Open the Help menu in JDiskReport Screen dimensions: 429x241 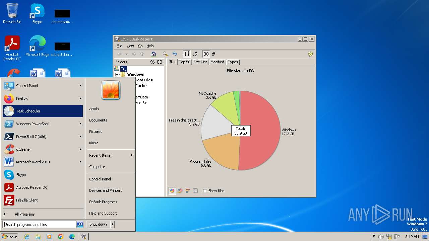pyautogui.click(x=150, y=46)
